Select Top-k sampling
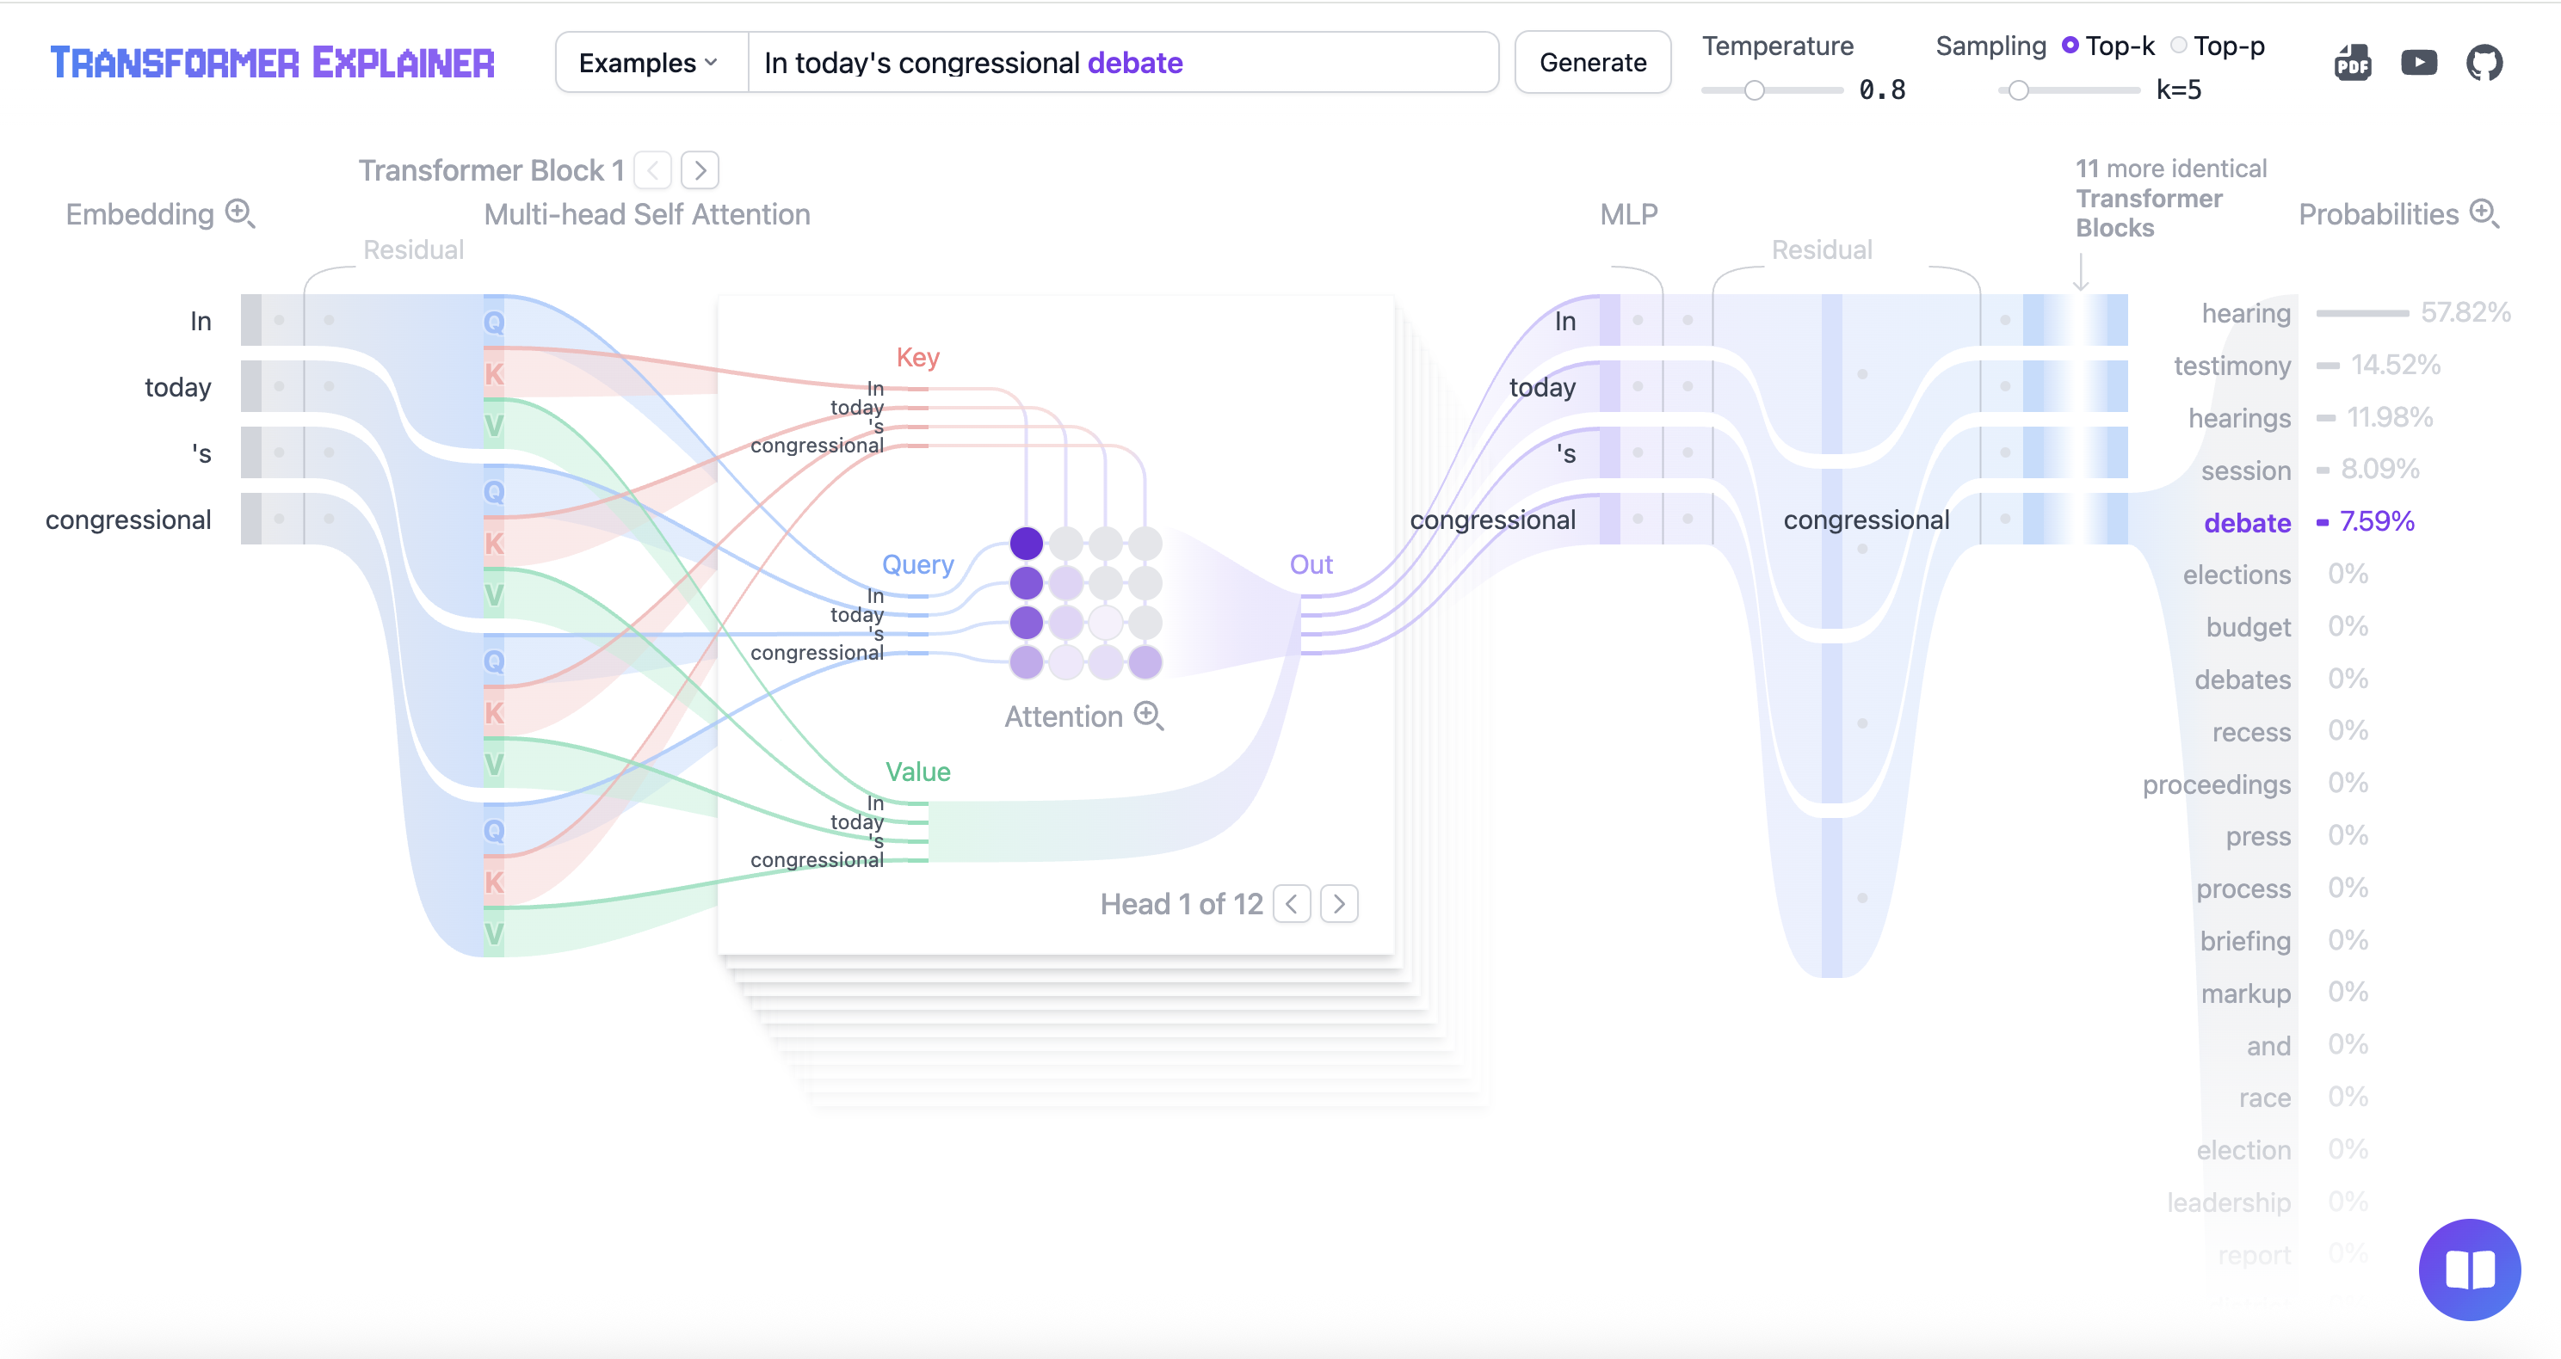 2070,45
